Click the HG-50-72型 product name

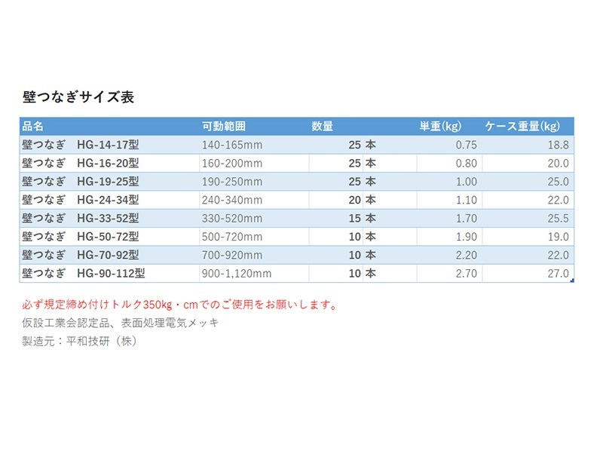[x=109, y=237]
